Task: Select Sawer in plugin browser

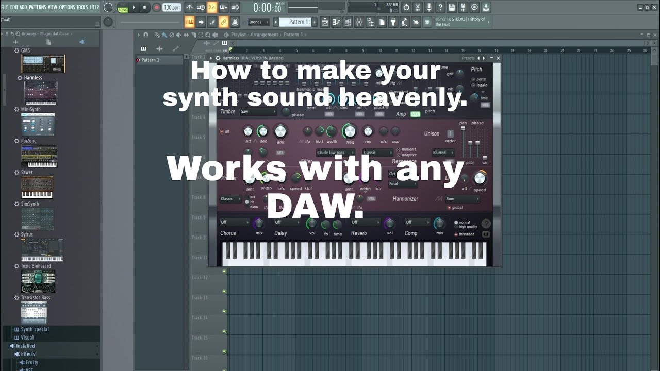Action: click(x=27, y=172)
